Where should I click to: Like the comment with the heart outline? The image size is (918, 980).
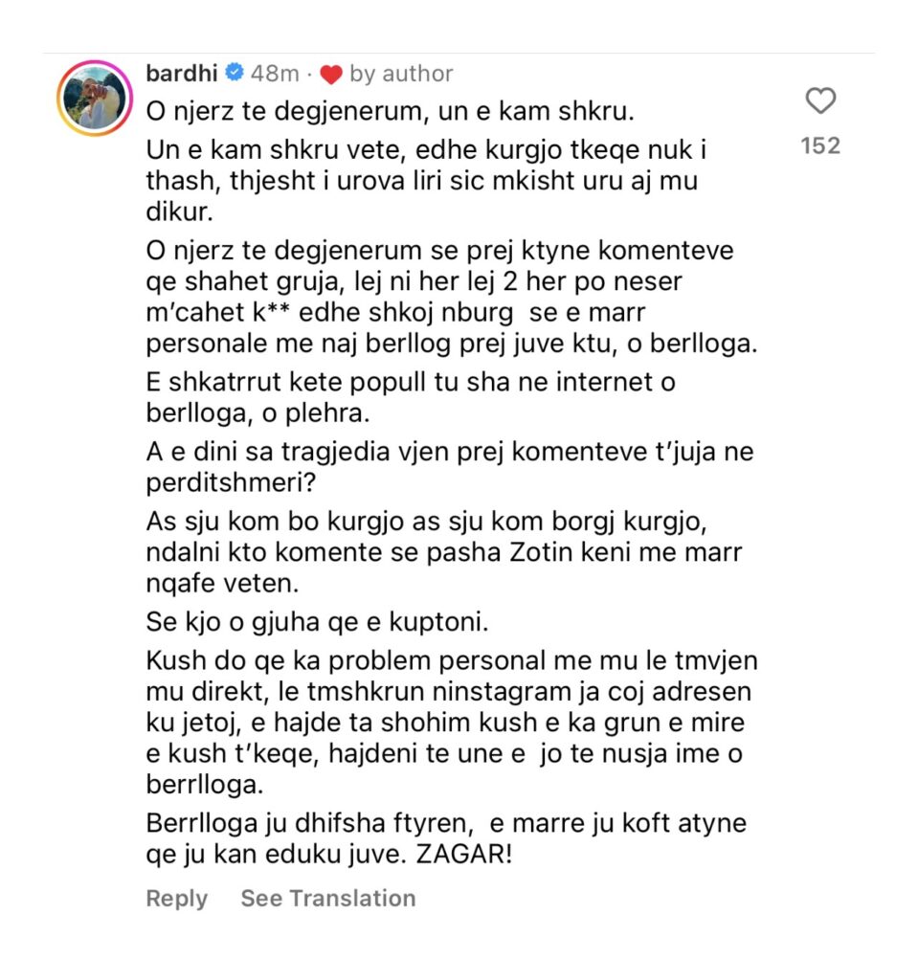[x=820, y=100]
